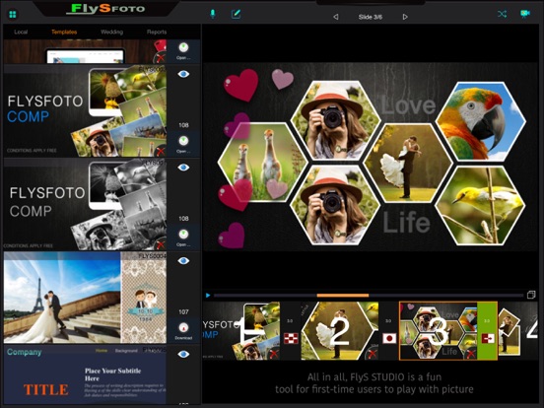Download the Eiffel Tower wedding template

point(183,330)
